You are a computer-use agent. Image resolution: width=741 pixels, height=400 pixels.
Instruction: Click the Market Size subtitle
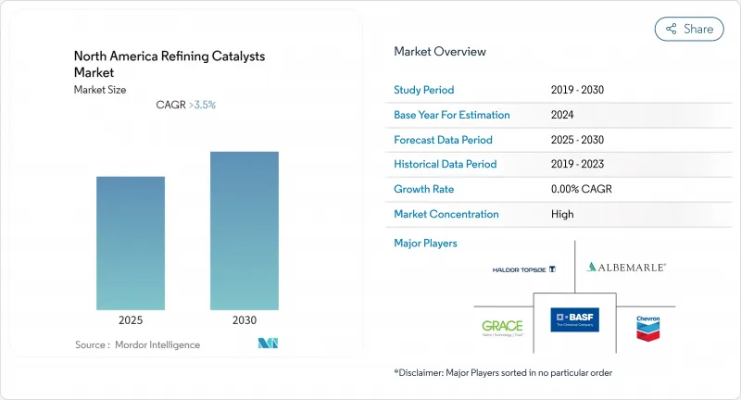100,90
